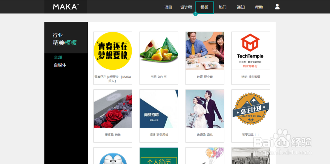This screenshot has width=330, height=164.
Task: Click the 教育-夏令营 caption
Action: click(205, 77)
